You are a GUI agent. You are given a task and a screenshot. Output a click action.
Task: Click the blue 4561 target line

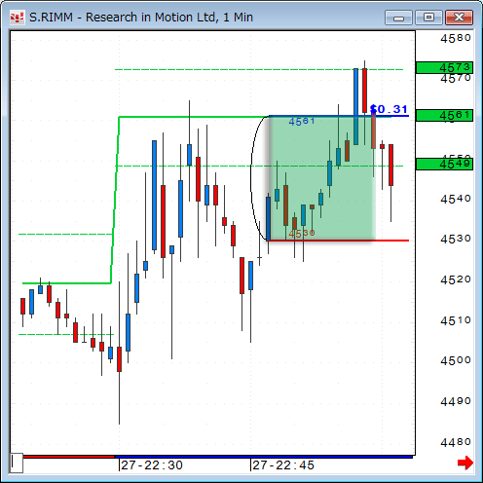click(339, 116)
